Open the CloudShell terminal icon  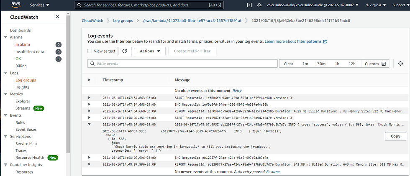pyautogui.click(x=250, y=5)
